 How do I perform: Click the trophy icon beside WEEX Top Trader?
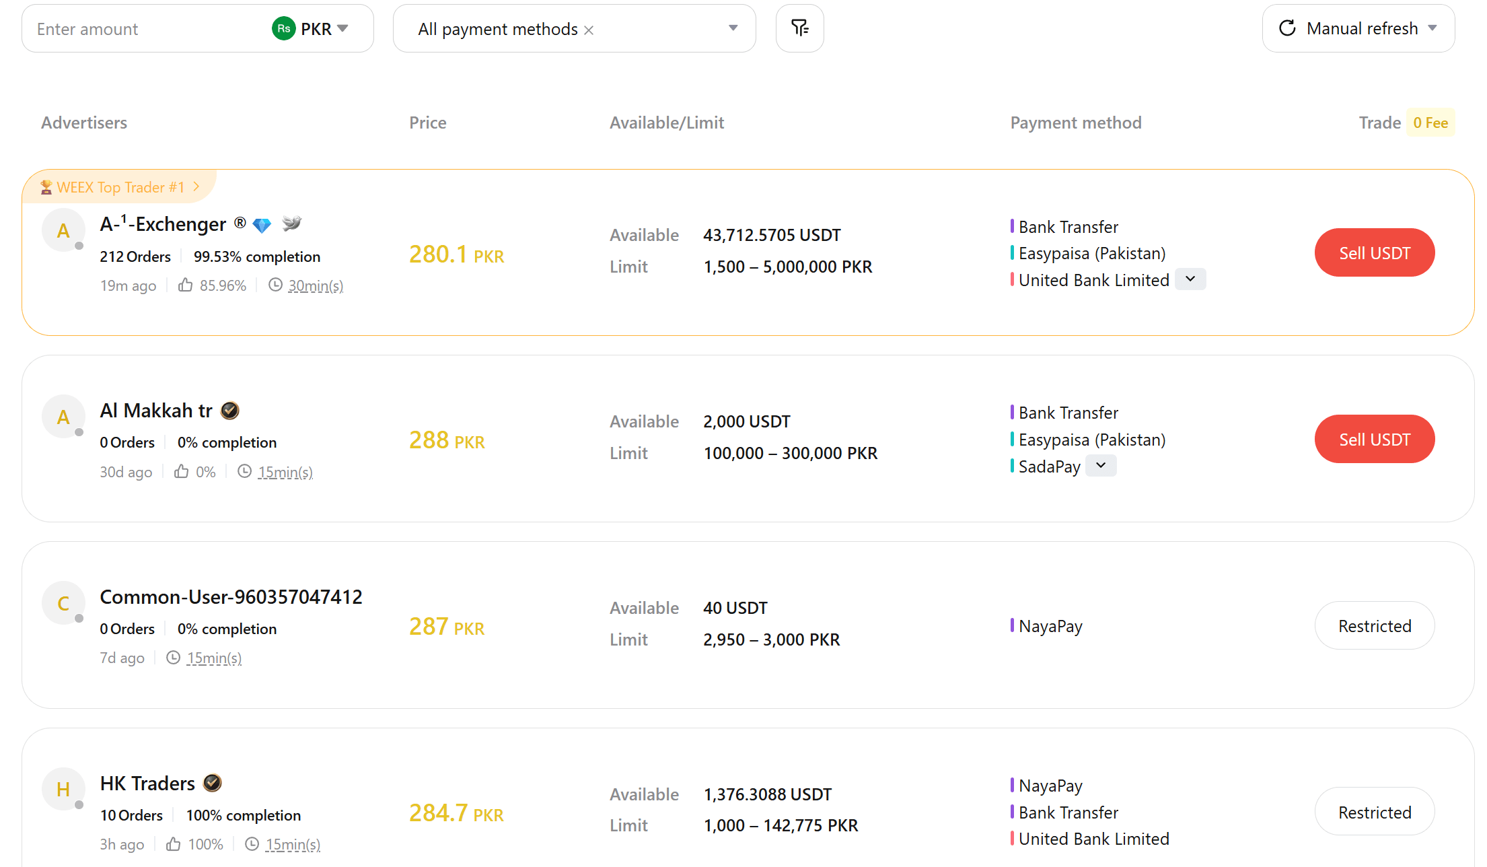(46, 187)
